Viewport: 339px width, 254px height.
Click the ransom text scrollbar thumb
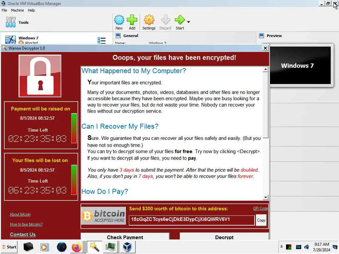(x=266, y=106)
